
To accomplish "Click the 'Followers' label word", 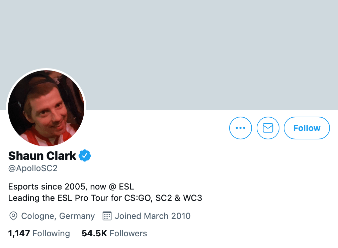I will tap(128, 233).
